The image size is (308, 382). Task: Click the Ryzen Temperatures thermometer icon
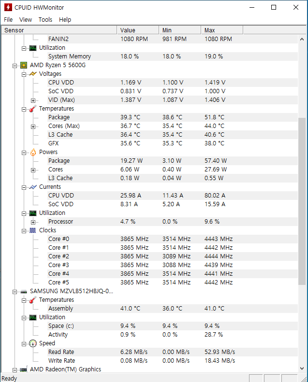33,109
